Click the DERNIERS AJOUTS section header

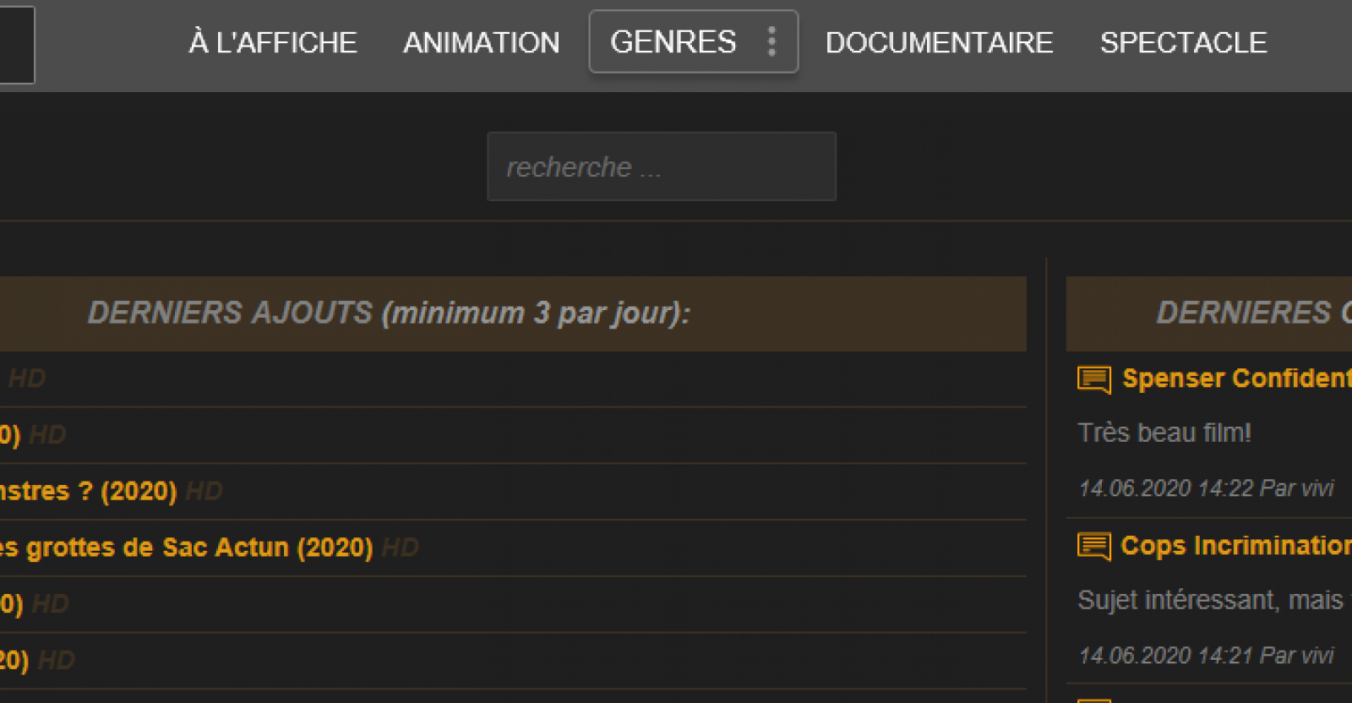[x=389, y=313]
